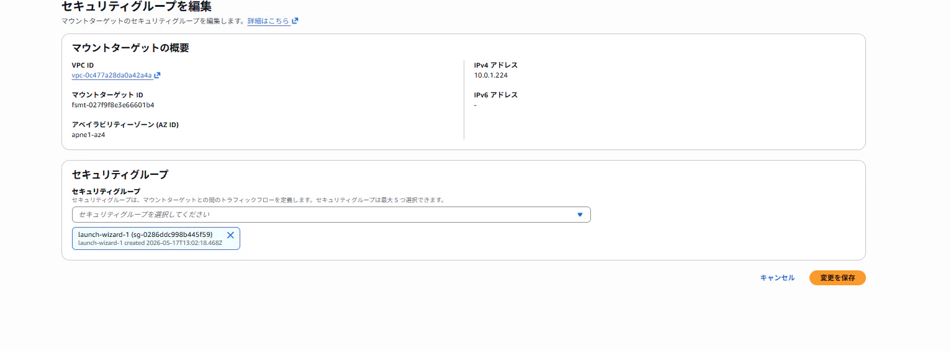The width and height of the screenshot is (951, 351).
Task: Expand the security group dropdown arrow
Action: click(x=580, y=215)
